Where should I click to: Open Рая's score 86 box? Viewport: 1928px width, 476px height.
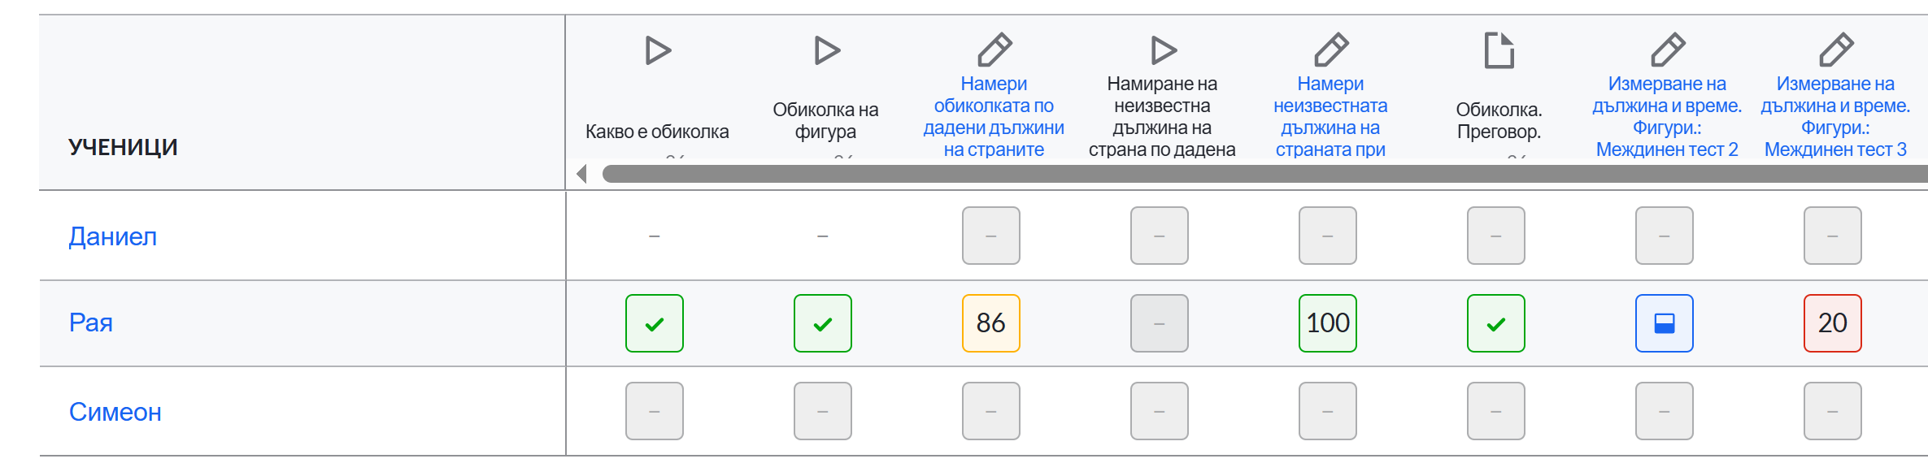coord(991,323)
